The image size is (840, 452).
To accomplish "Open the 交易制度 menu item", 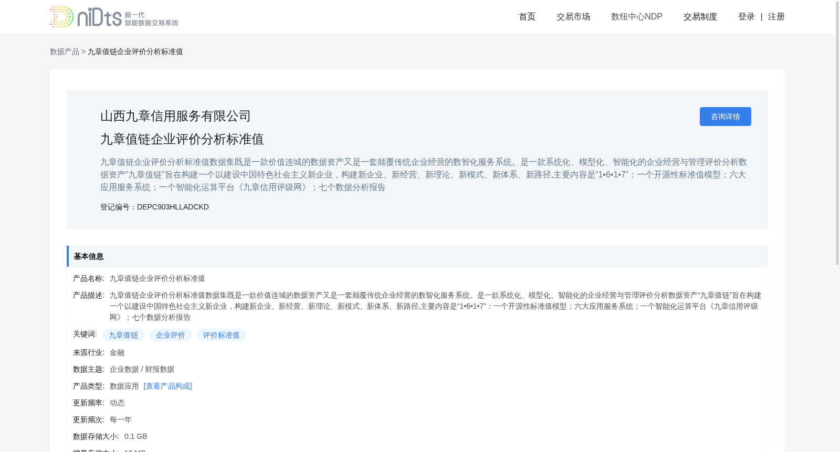I will (700, 17).
